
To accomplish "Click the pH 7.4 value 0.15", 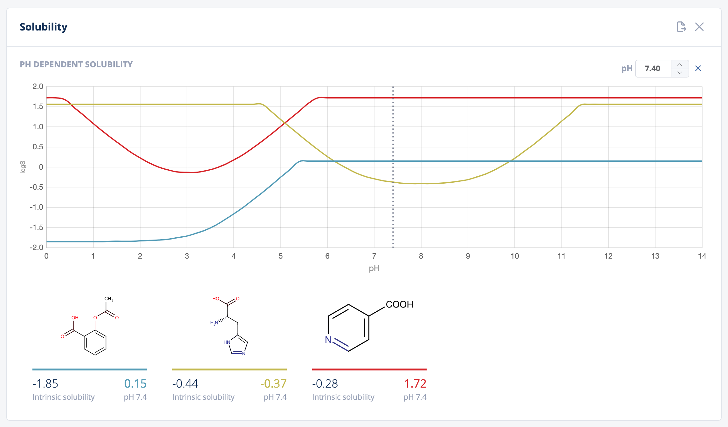I will point(135,384).
